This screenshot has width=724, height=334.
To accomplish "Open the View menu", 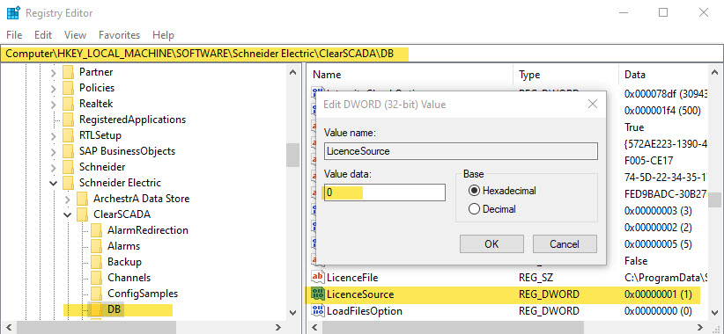I will pos(75,35).
